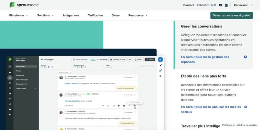Screen dimensions: 260x130
Task: Tick the checkbox on Justing Welch message
Action: 135,77
